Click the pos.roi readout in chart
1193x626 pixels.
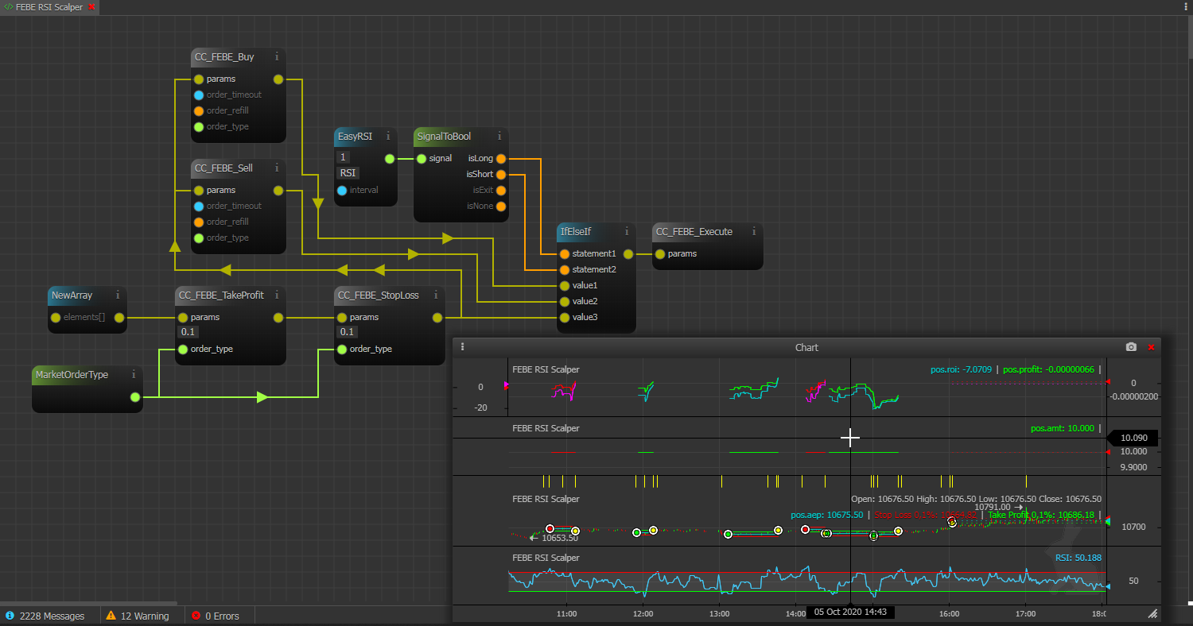[x=961, y=369]
